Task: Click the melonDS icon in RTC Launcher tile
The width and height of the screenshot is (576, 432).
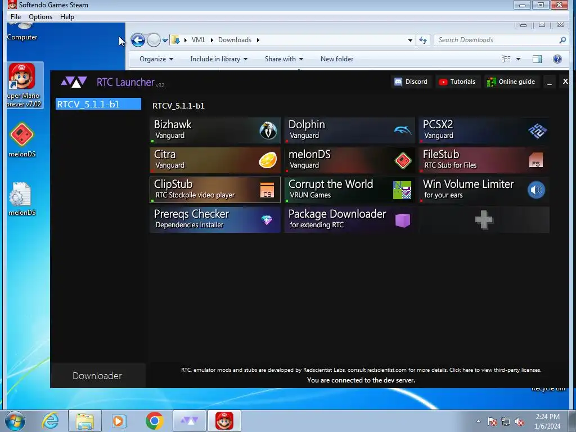Action: click(403, 160)
